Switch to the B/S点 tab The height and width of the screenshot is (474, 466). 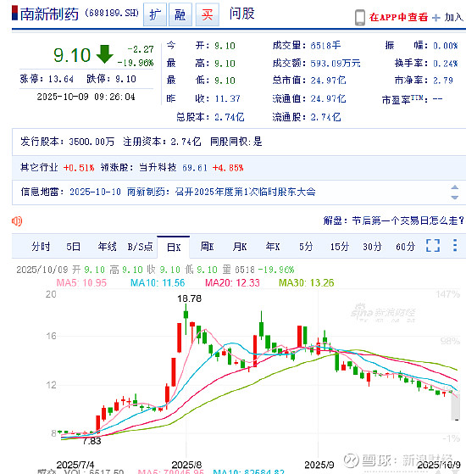pyautogui.click(x=140, y=247)
